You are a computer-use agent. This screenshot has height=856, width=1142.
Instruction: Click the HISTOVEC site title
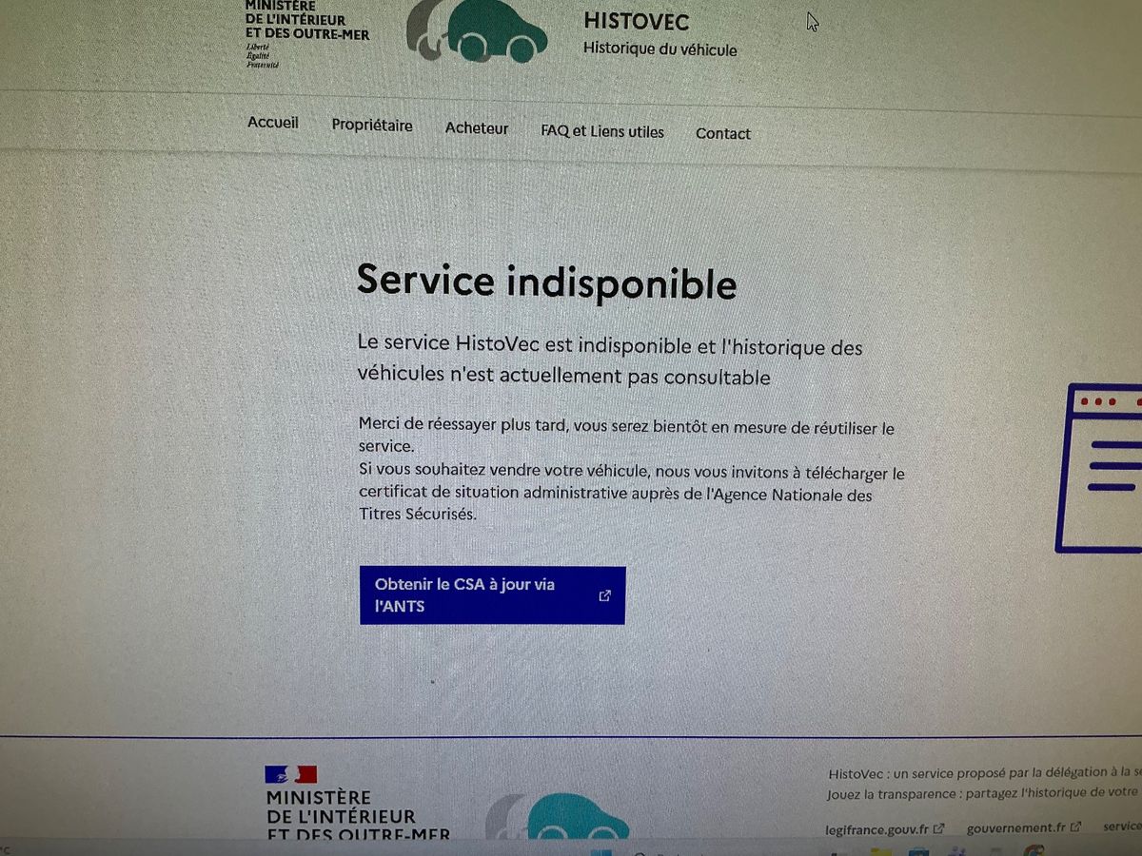(637, 22)
